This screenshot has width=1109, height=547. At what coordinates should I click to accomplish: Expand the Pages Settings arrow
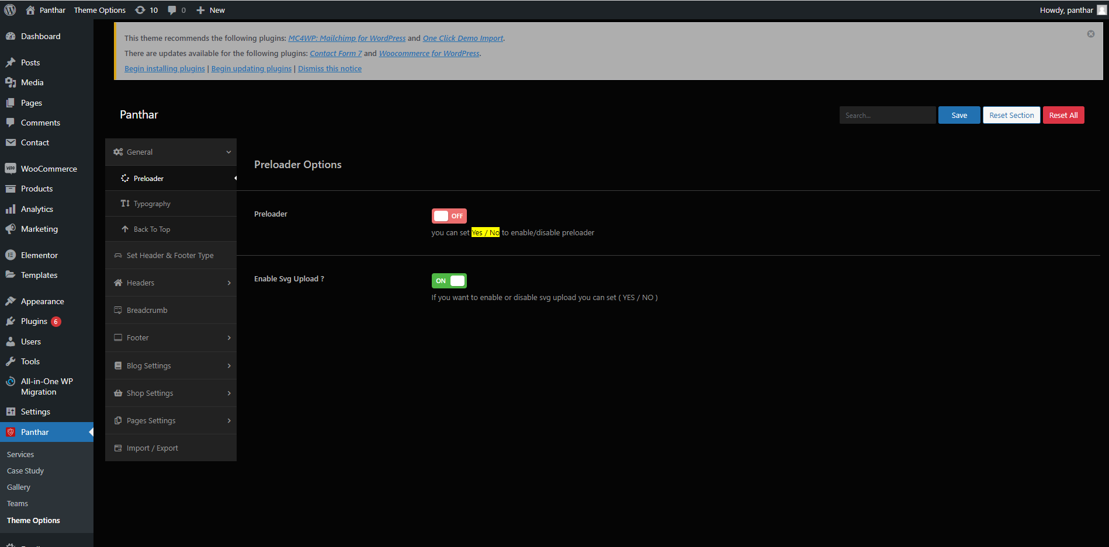click(229, 421)
